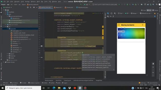Expand the Gradle Scripts node
The height and width of the screenshot is (90, 161).
click(x=4, y=62)
